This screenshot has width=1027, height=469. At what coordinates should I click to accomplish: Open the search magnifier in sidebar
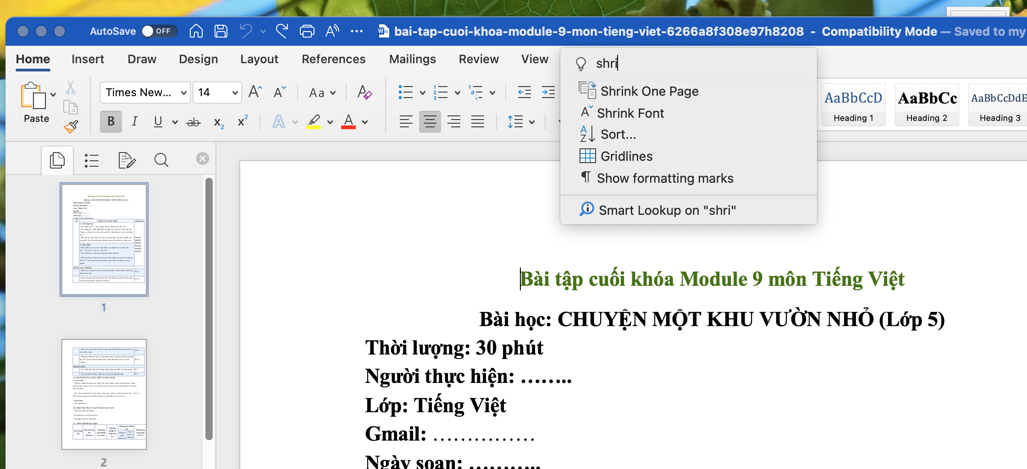tap(161, 160)
